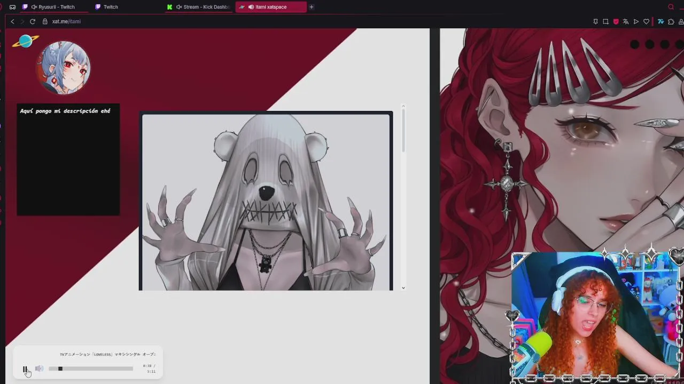Switch to the Ryusurii - Twitch tab
The image size is (684, 384).
(x=53, y=7)
